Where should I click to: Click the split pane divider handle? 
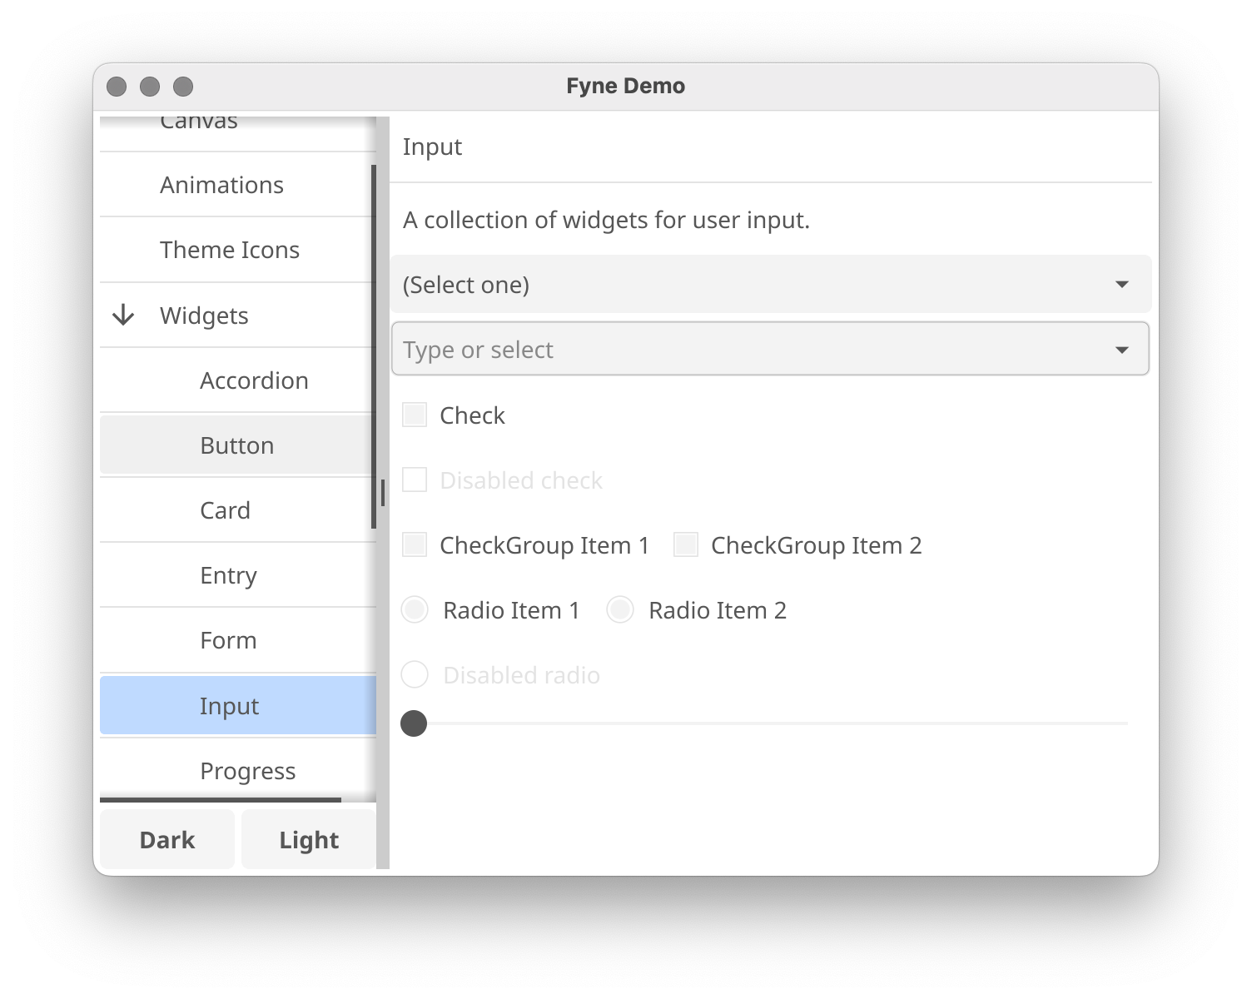[x=383, y=493]
